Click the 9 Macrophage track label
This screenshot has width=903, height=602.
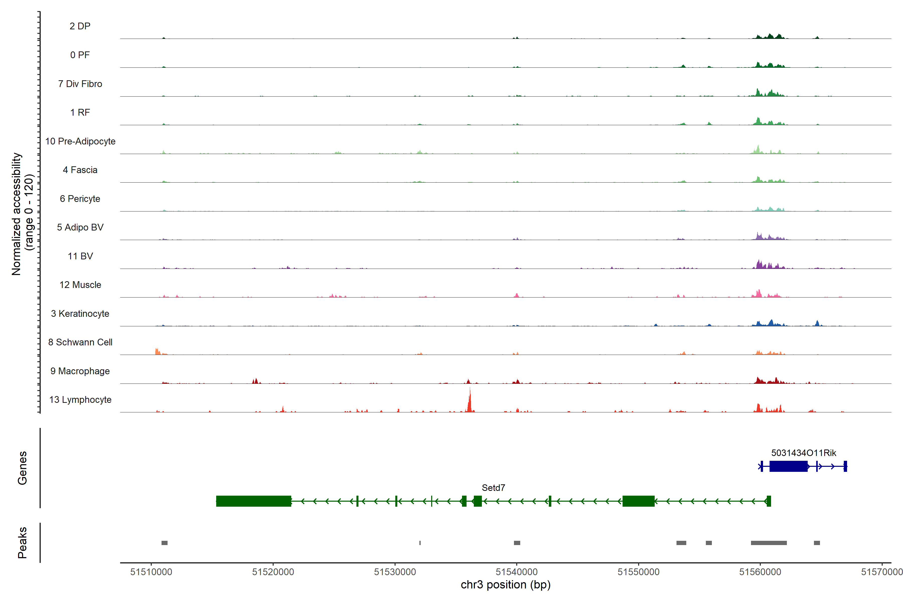point(80,371)
